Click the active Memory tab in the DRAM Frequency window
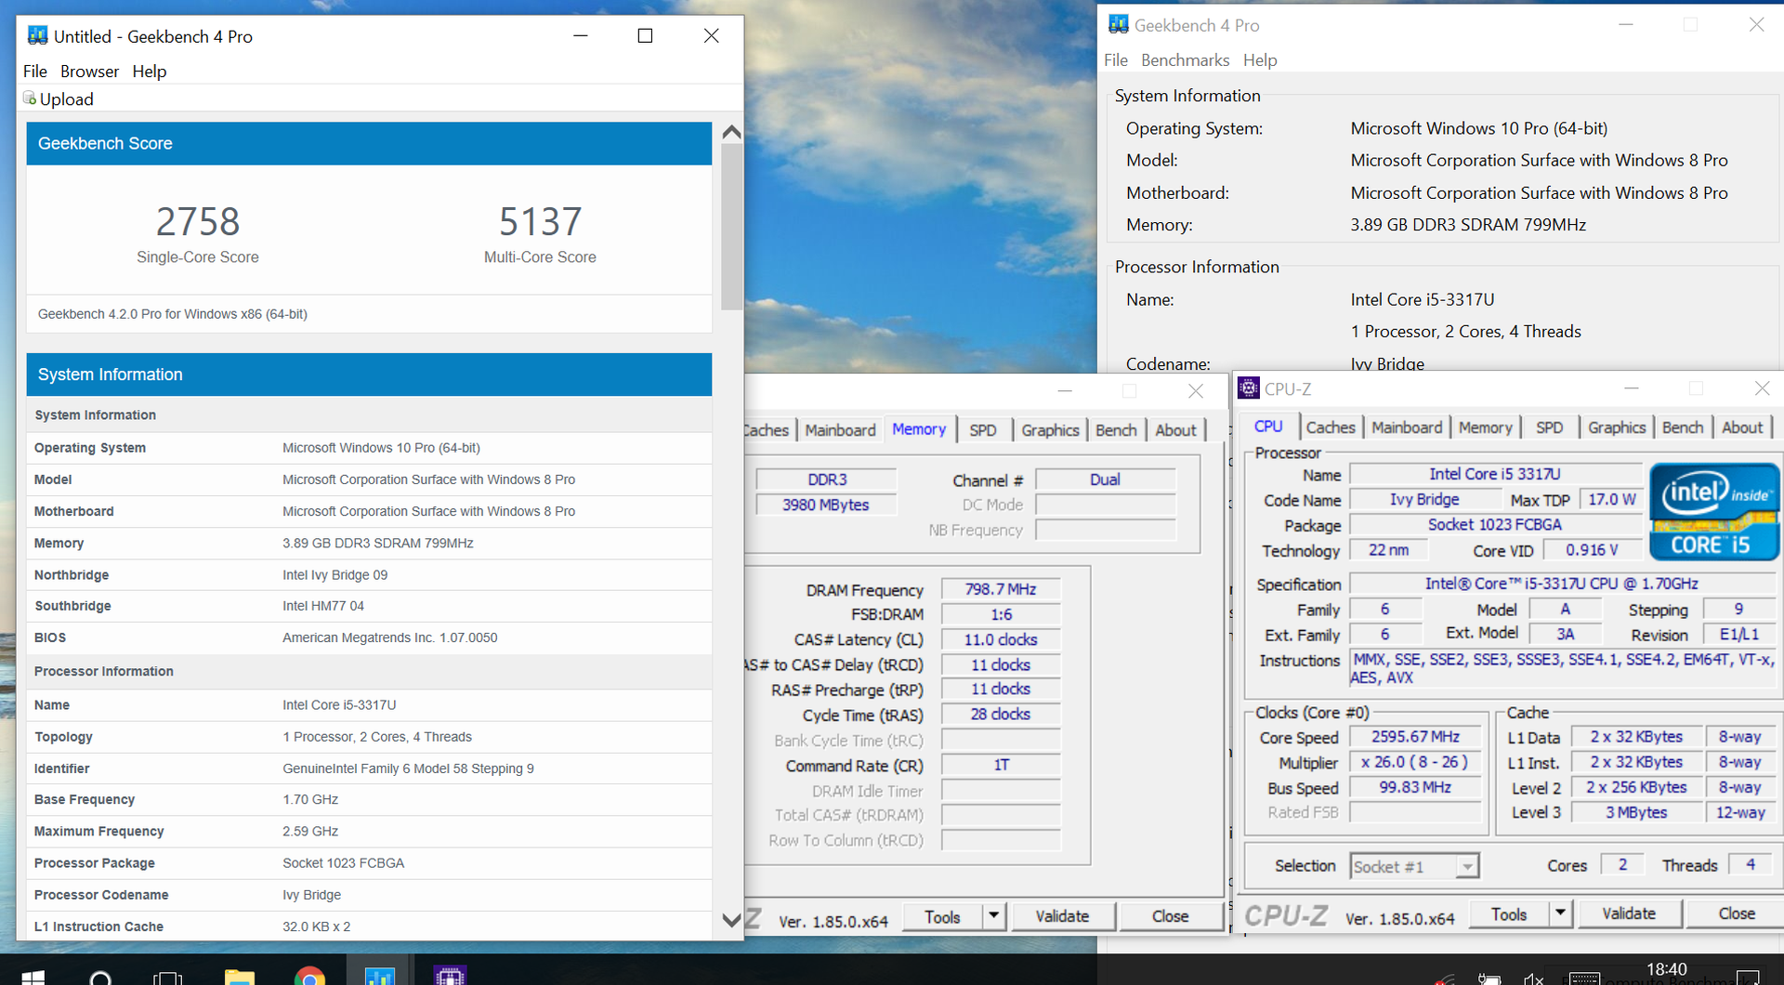 tap(919, 428)
